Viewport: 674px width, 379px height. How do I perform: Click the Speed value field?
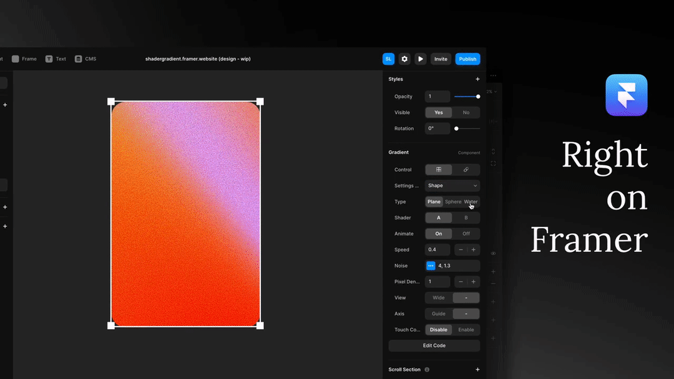click(x=437, y=250)
